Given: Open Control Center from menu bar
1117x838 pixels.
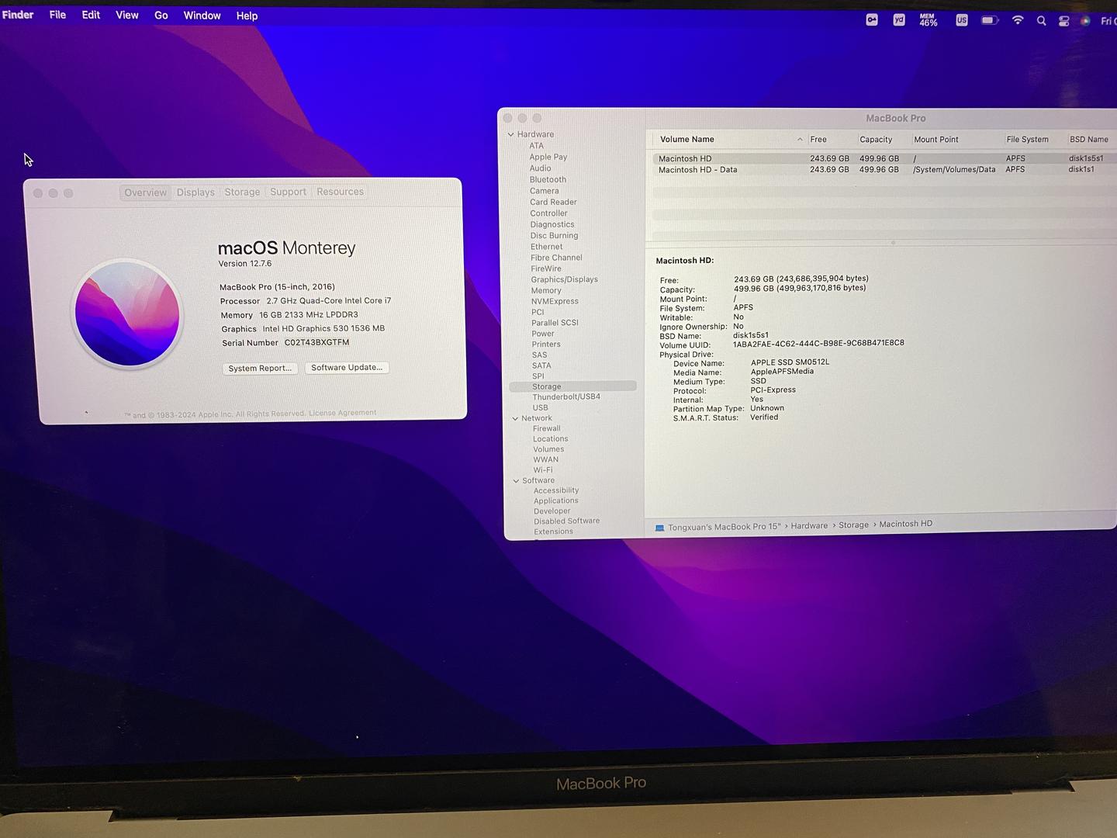Looking at the screenshot, I should point(1063,21).
